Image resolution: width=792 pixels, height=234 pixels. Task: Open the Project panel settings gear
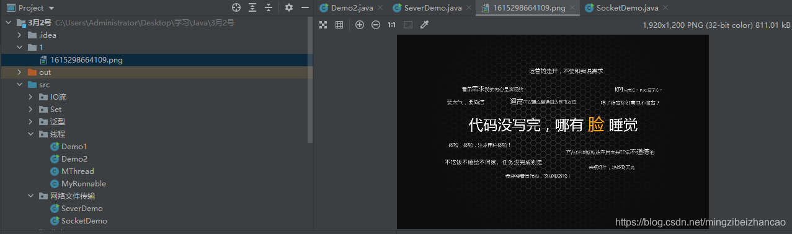289,8
